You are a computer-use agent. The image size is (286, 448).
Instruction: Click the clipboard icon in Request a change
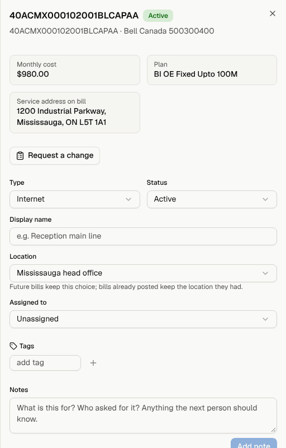click(20, 156)
